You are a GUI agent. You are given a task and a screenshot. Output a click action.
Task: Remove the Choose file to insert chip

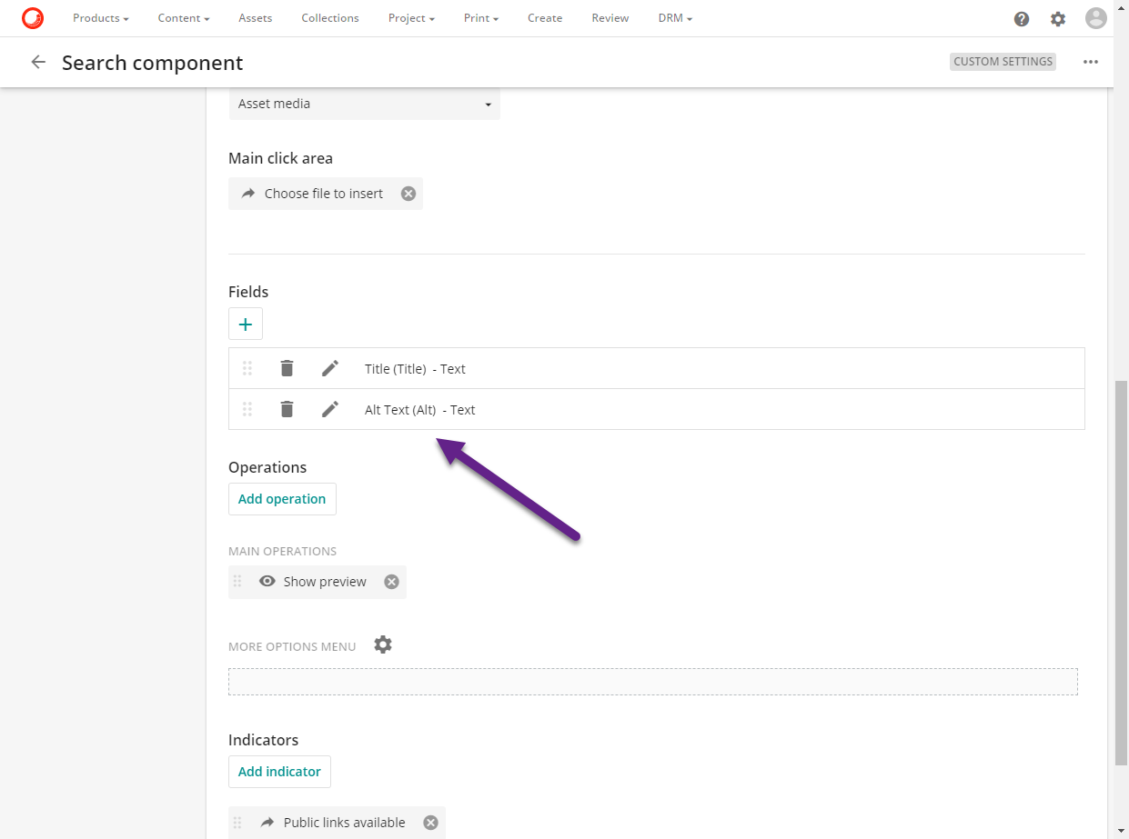pyautogui.click(x=408, y=194)
